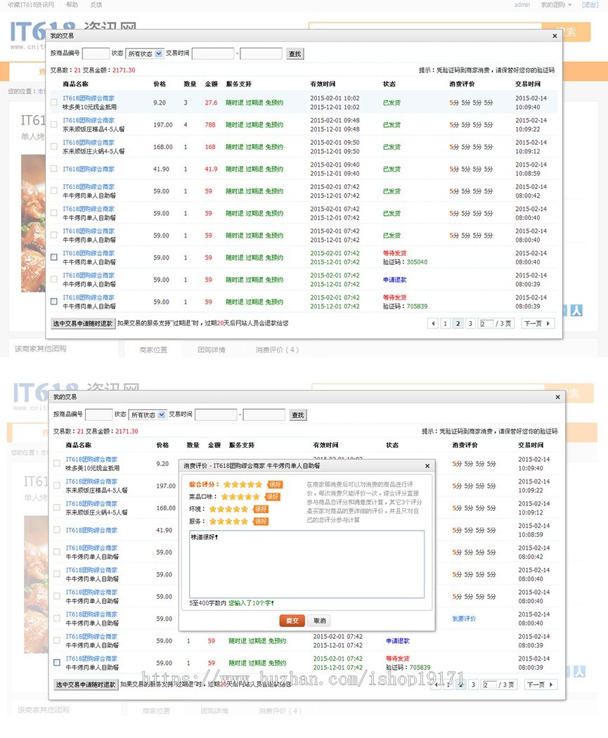Expand the 我的团购 header menu
608x738 pixels.
(556, 5)
